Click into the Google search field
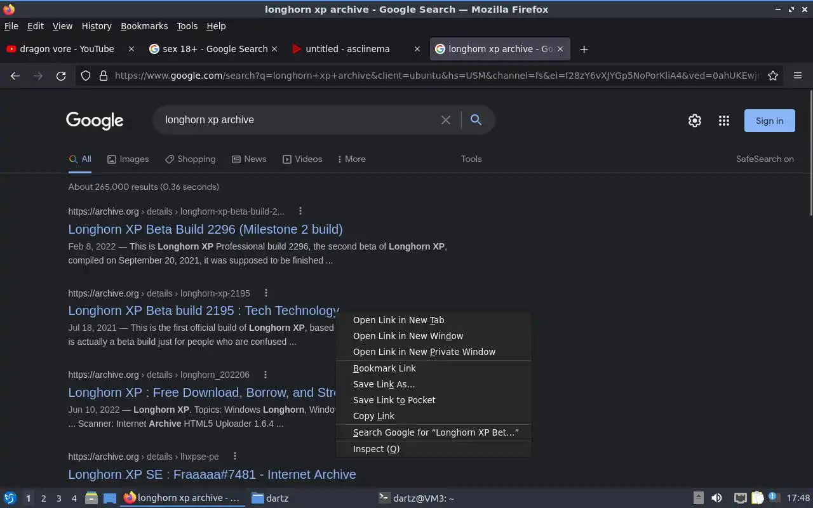The width and height of the screenshot is (813, 508). point(299,120)
